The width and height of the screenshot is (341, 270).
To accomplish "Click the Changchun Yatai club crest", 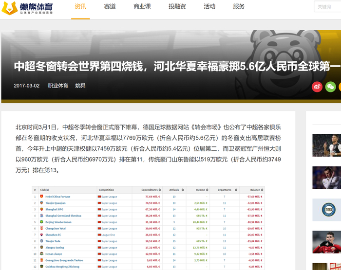I will tap(41, 228).
